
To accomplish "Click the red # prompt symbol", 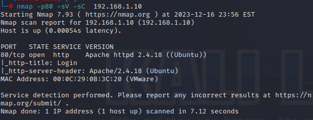I will point(11,6).
